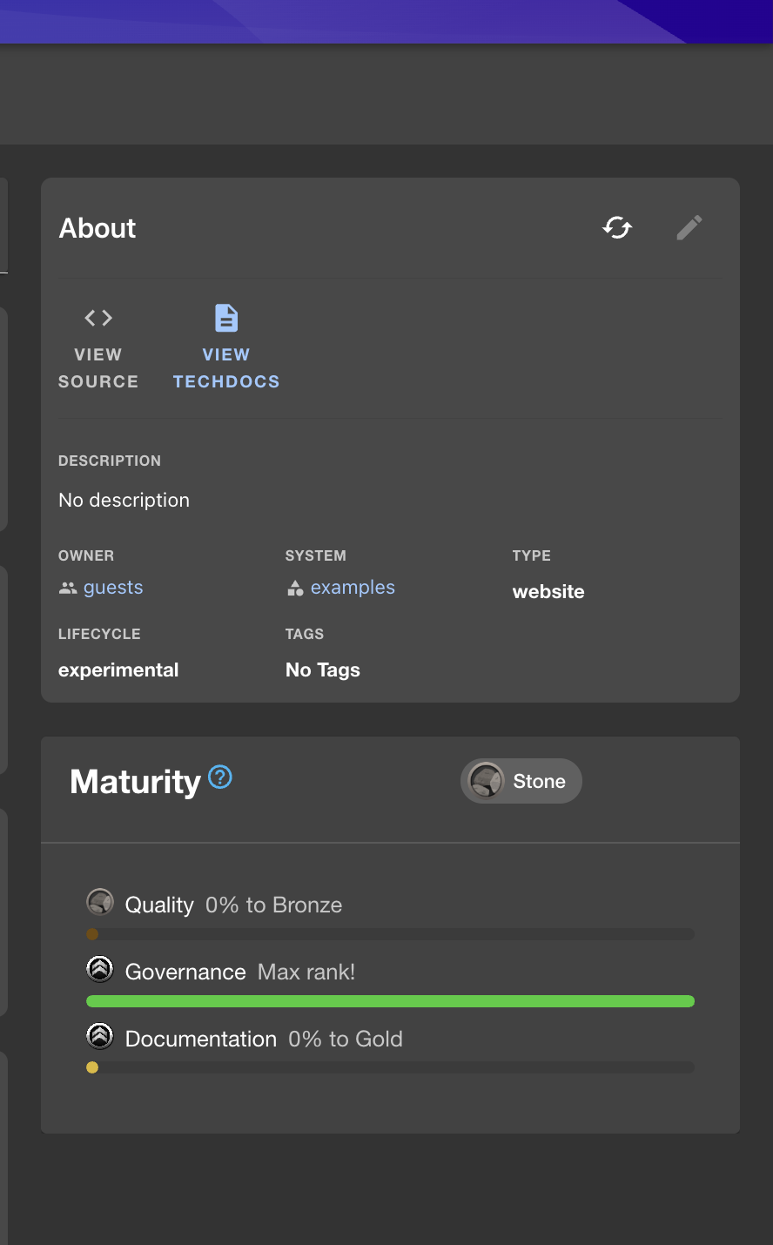Click the No description text area
This screenshot has width=773, height=1245.
point(124,500)
